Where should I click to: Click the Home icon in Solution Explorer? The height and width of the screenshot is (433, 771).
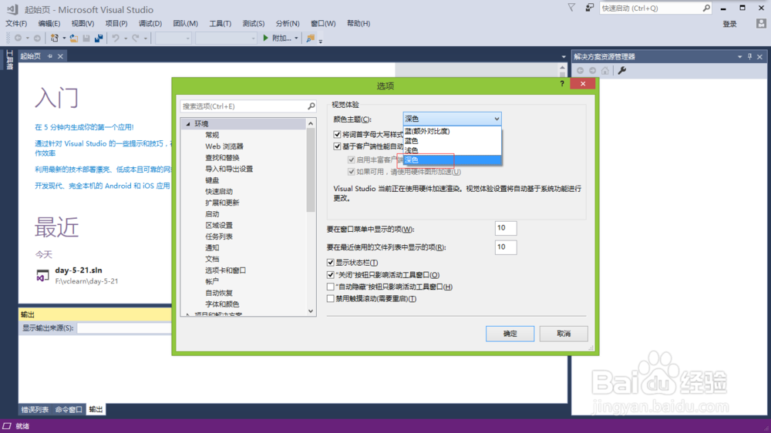(604, 71)
